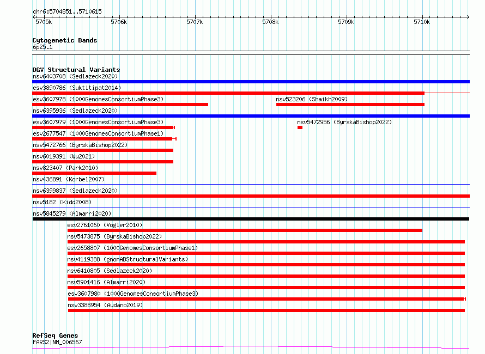The height and width of the screenshot is (354, 485).
Task: Select nsv5473875 (ByrskaBishop2022) label
Action: pyautogui.click(x=114, y=236)
